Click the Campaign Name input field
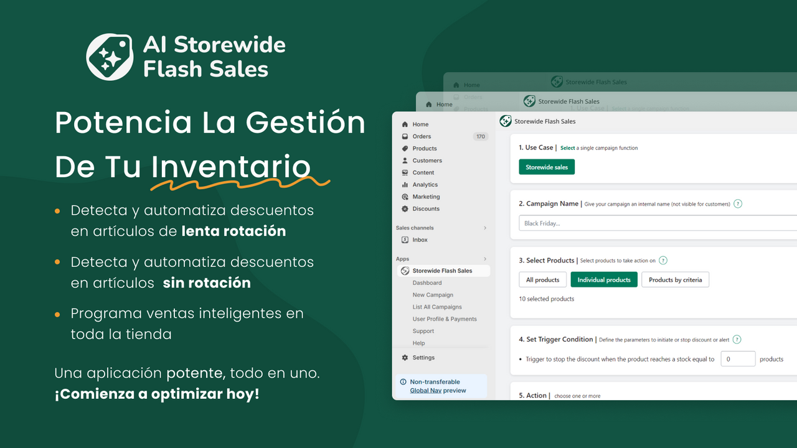Viewport: 797px width, 448px height. pyautogui.click(x=658, y=223)
